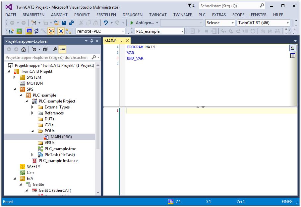Click the Projektmappen-Explorer search field
The width and height of the screenshot is (301, 207).
[x=47, y=57]
